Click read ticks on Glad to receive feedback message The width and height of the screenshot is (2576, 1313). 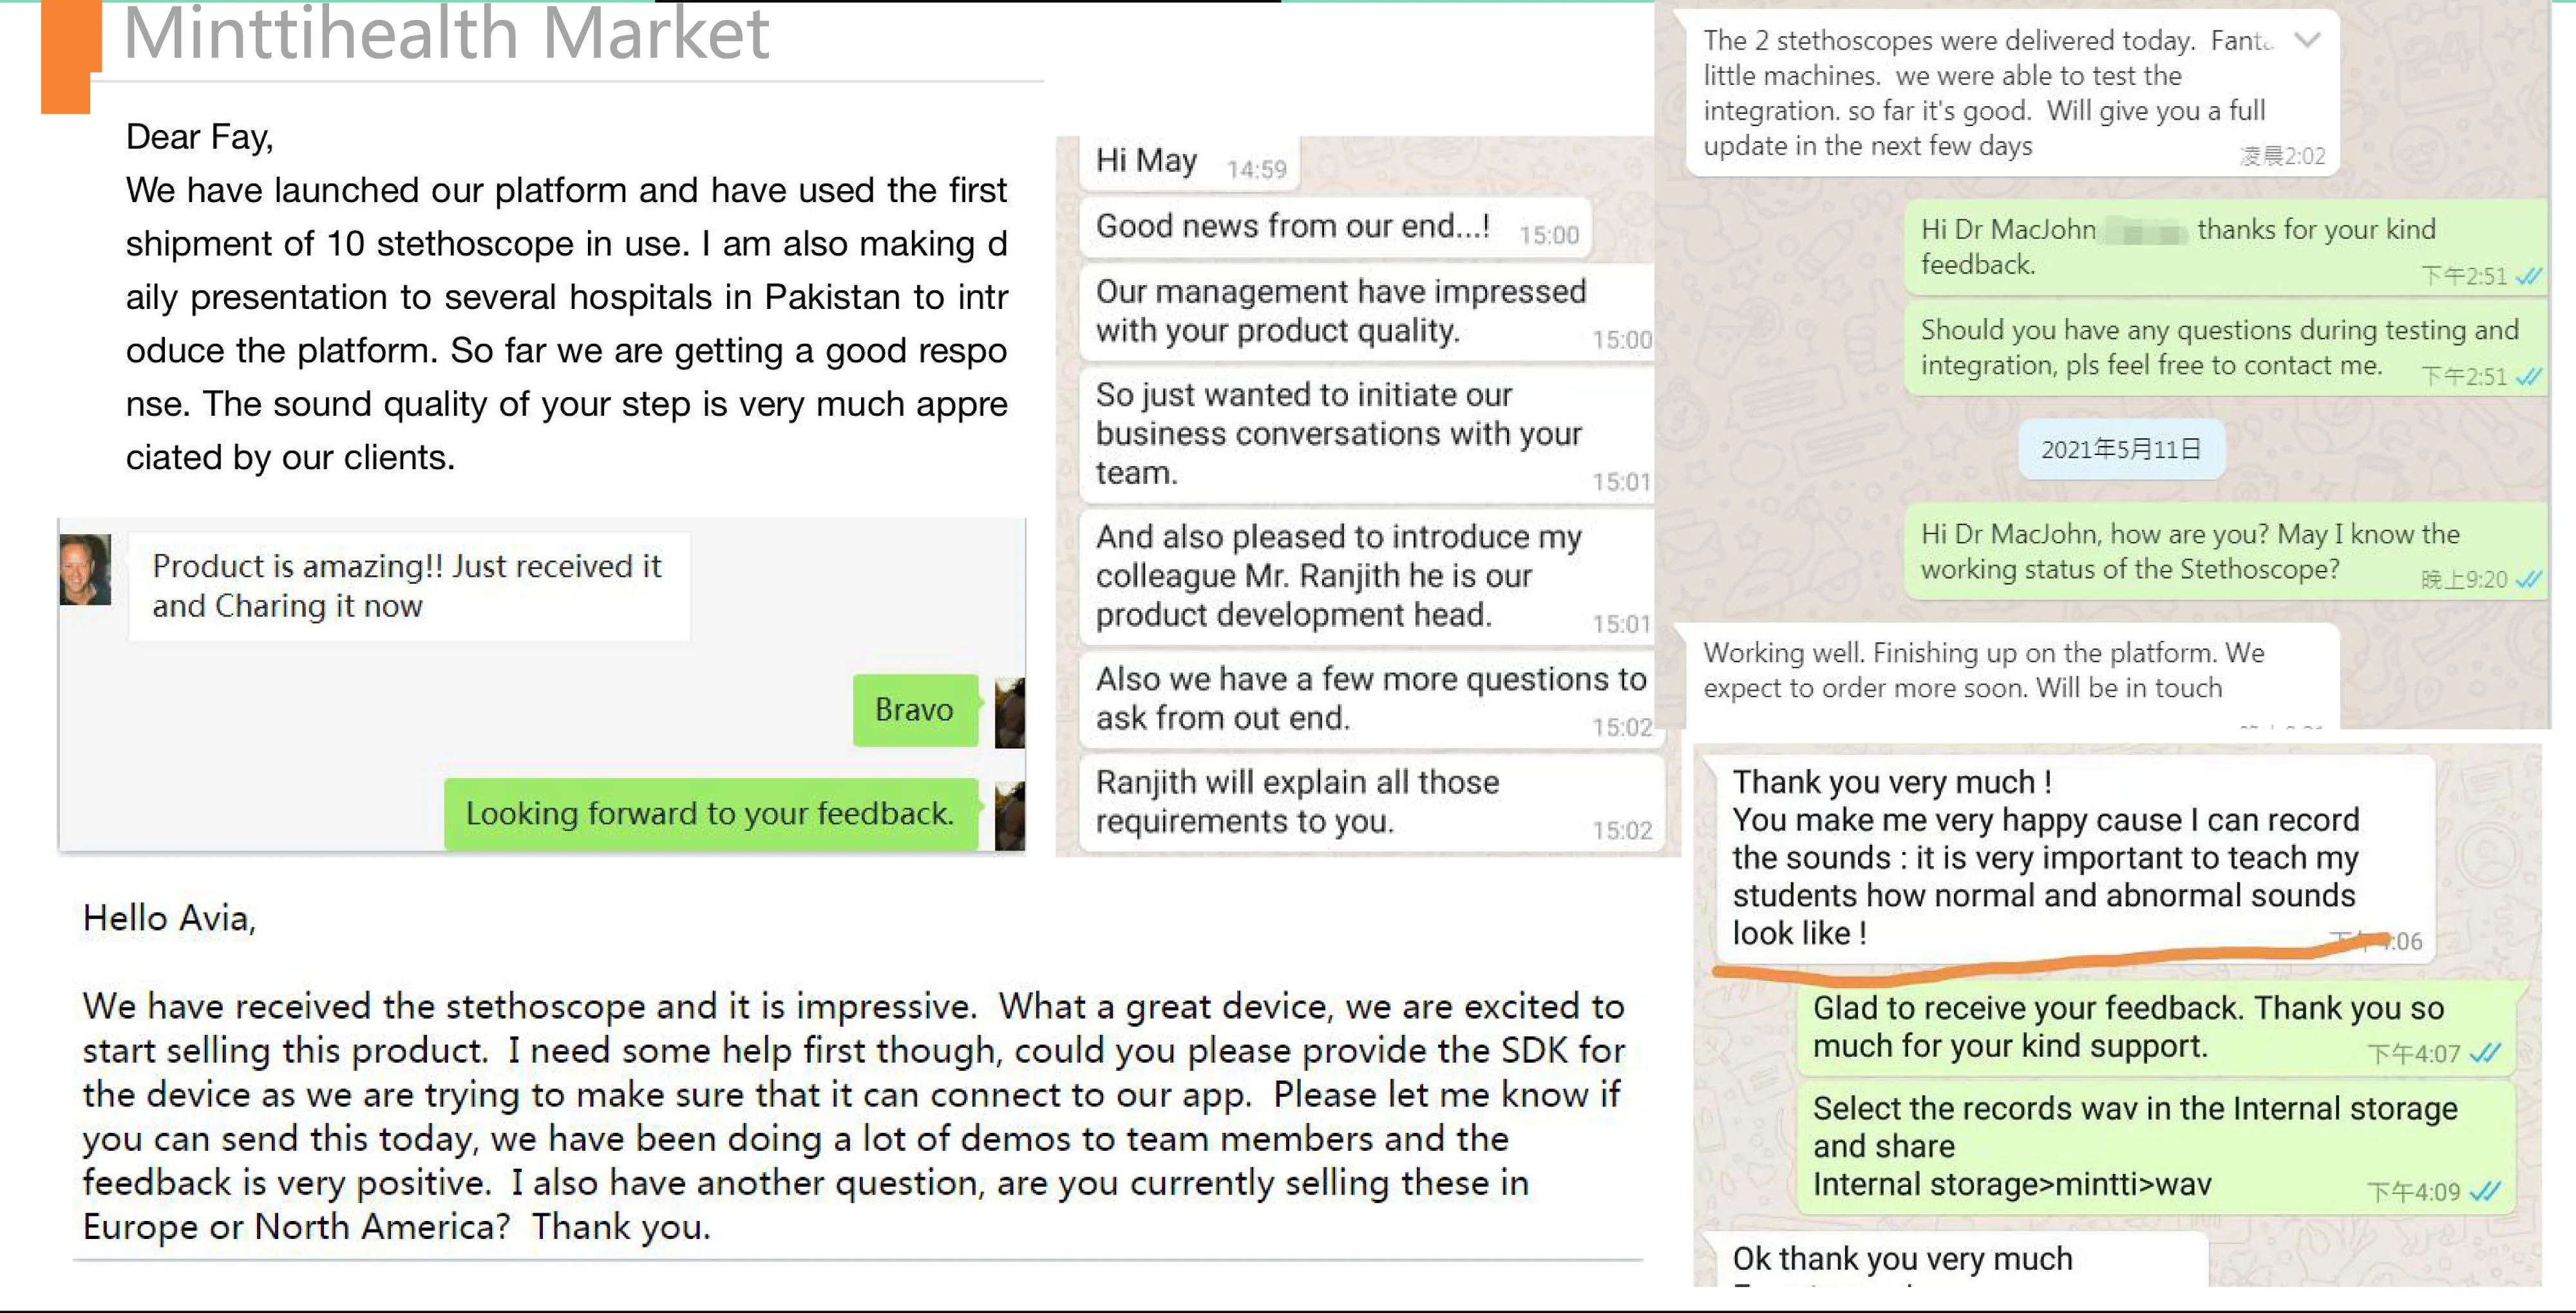click(x=2484, y=1053)
